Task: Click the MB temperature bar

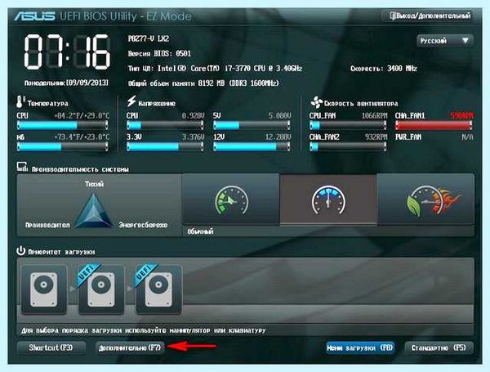Action: 63,146
